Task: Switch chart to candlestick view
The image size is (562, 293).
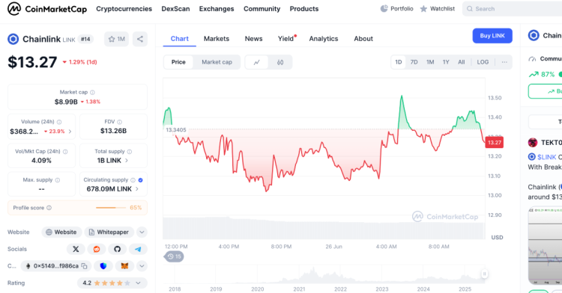Action: [x=280, y=62]
